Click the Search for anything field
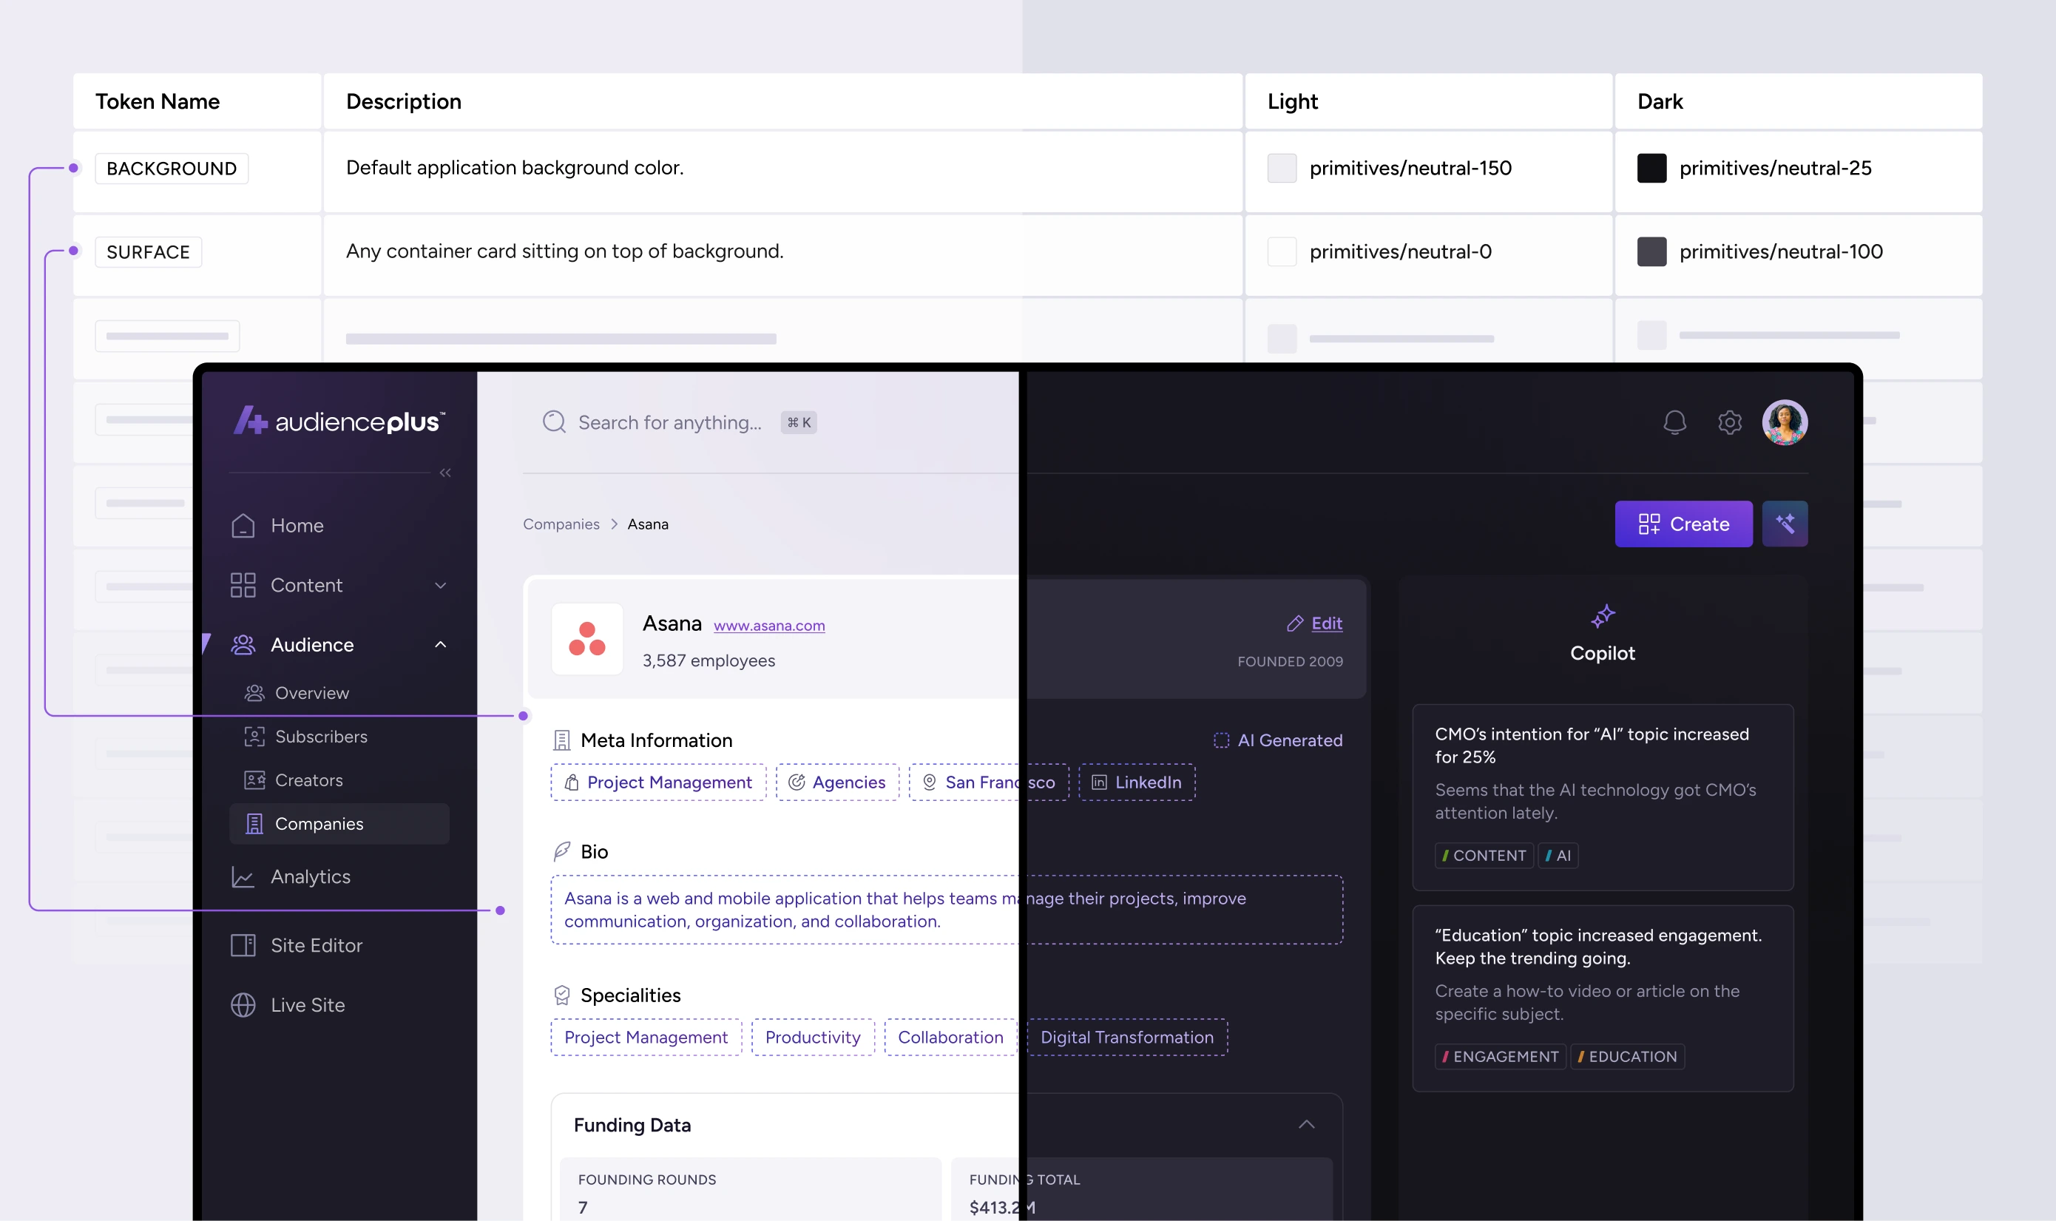2056x1221 pixels. coord(669,423)
